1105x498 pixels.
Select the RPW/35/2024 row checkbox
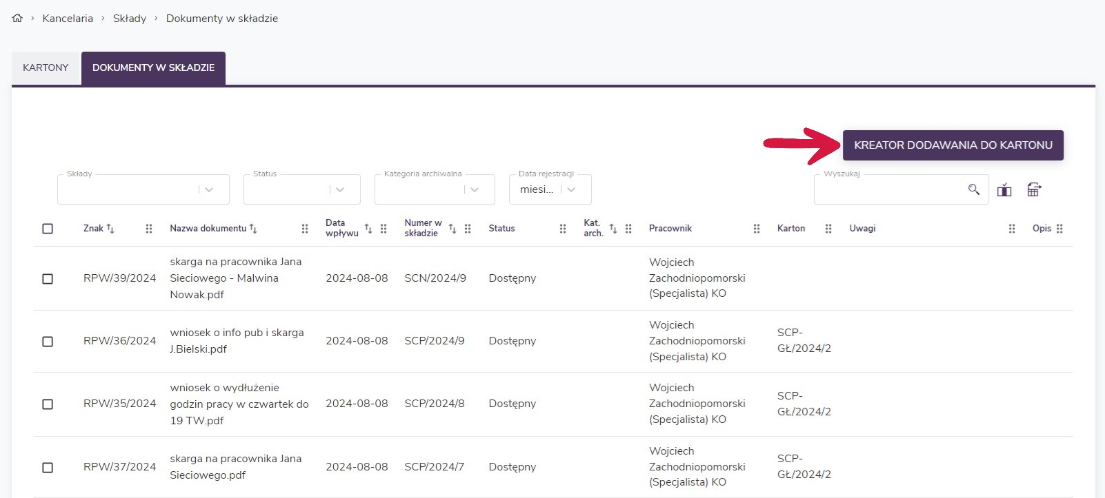(x=48, y=404)
